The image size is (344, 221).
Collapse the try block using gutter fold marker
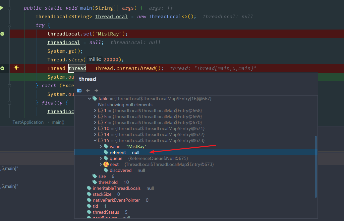tap(9, 25)
